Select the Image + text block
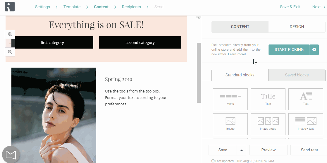The image size is (327, 163). click(306, 124)
